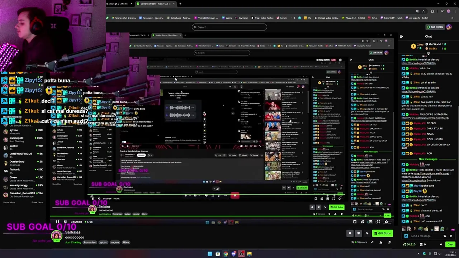Open the emoji picker in the chat input

(x=451, y=236)
